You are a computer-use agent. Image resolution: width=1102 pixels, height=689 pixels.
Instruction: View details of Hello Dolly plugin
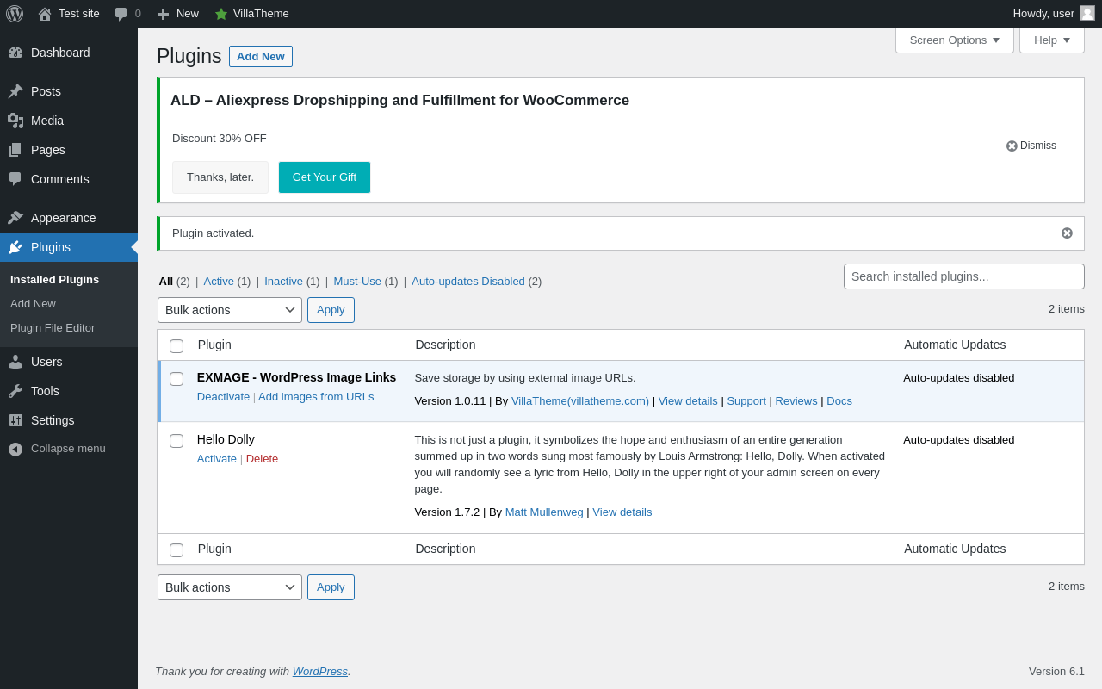622,512
